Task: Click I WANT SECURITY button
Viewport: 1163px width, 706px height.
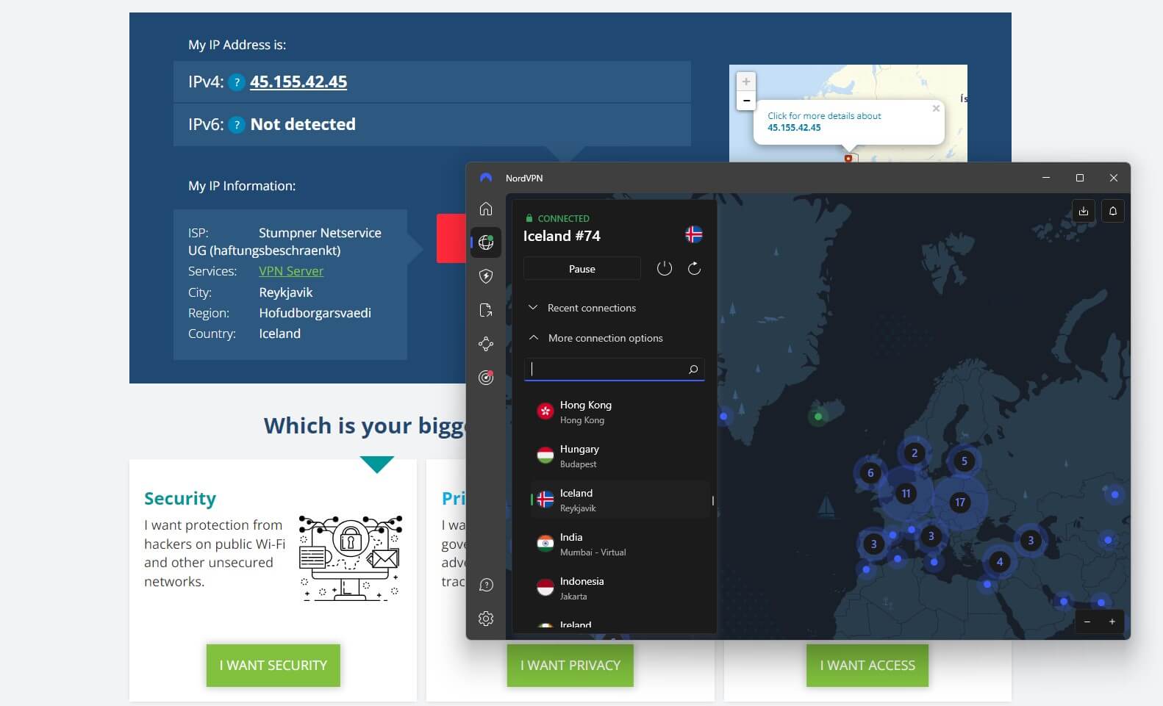Action: tap(273, 666)
